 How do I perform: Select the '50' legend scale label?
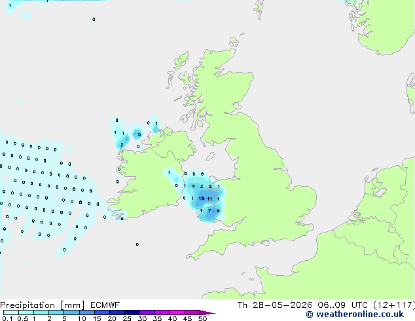(x=202, y=318)
